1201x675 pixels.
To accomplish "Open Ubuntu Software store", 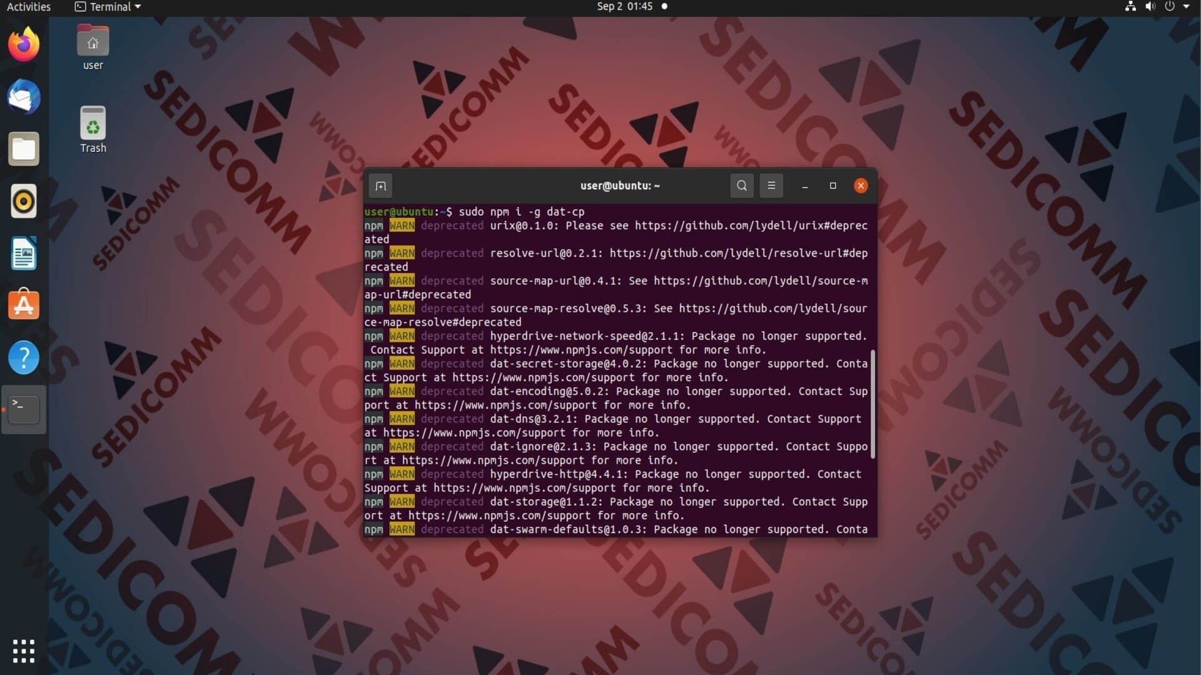I will 24,305.
